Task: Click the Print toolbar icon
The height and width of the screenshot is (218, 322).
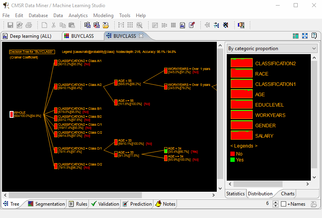Action: click(29, 25)
